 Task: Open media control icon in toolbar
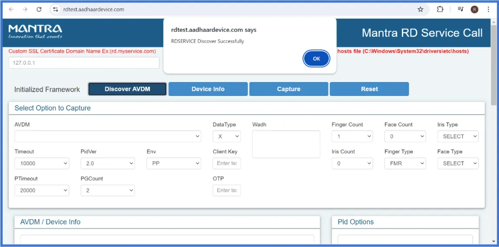click(460, 10)
